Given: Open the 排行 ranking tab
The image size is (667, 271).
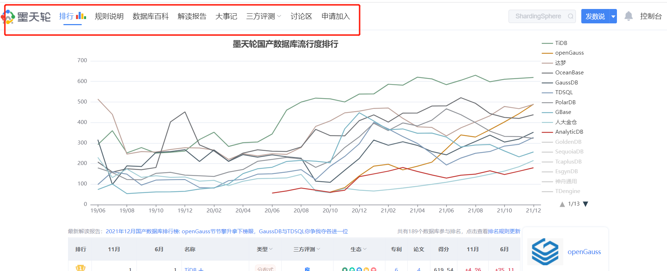Looking at the screenshot, I should [x=66, y=16].
